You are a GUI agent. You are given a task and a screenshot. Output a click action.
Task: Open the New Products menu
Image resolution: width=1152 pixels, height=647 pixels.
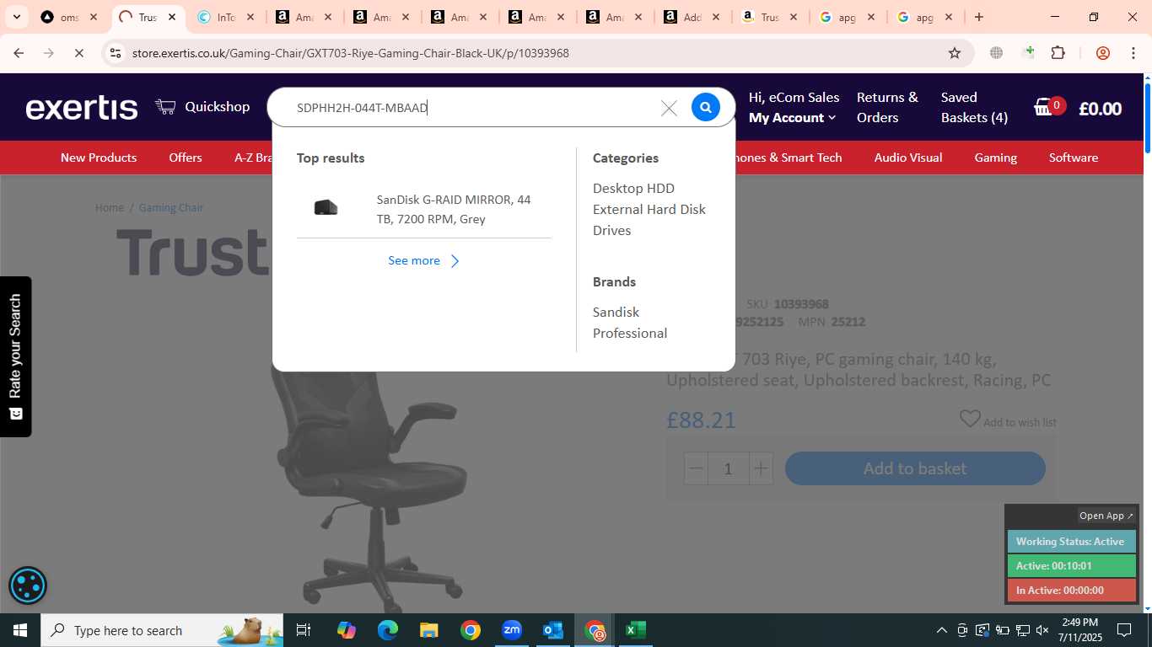coord(99,158)
